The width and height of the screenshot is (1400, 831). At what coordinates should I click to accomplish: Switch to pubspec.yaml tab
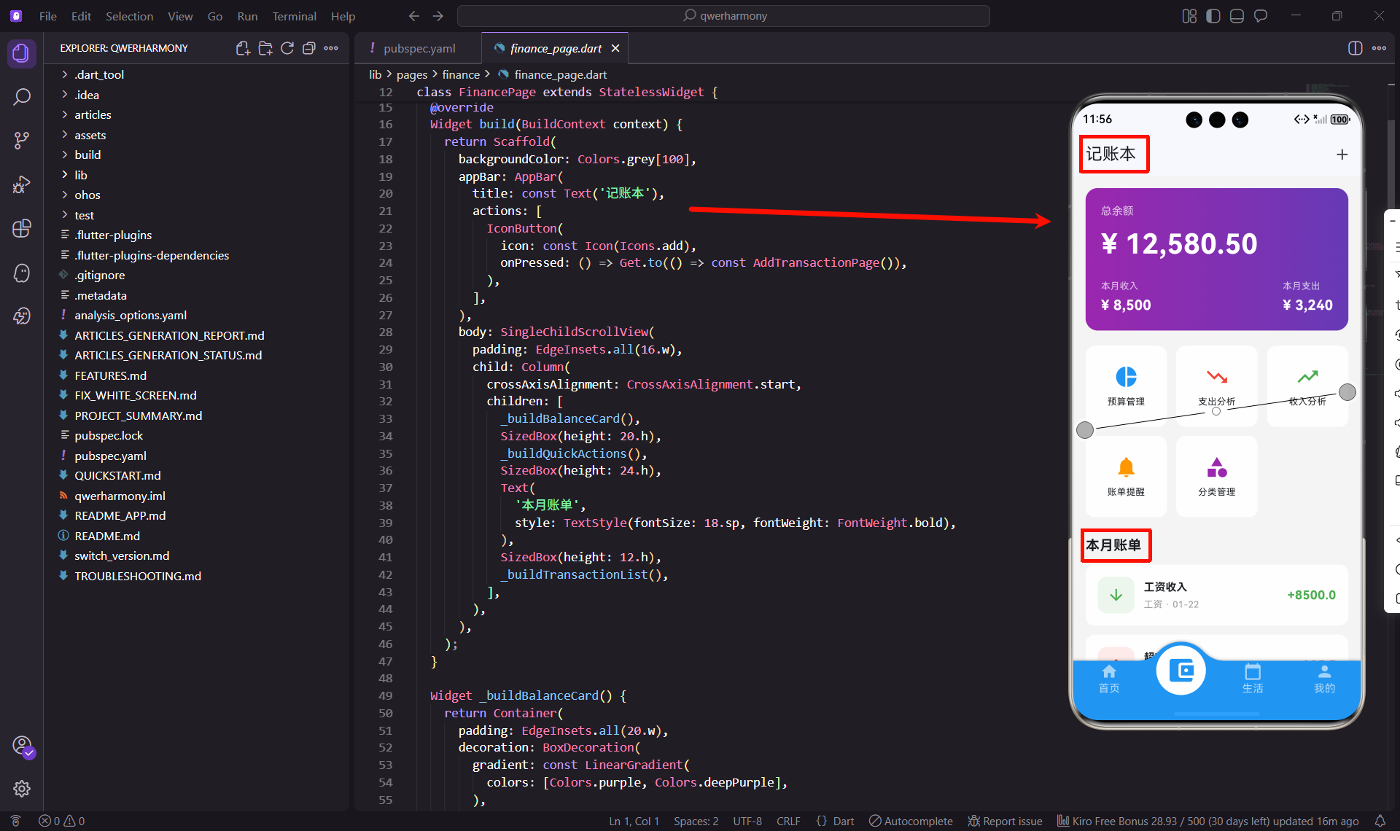pos(419,48)
